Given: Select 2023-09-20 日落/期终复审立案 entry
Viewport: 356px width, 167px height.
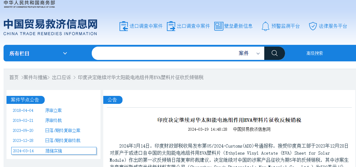Looking at the screenshot, I should (x=62, y=131).
